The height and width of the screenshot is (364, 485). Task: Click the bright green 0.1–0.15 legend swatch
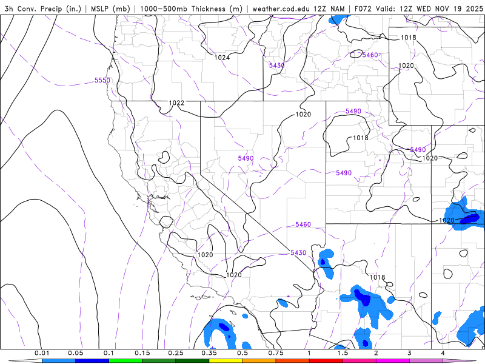coord(125,361)
